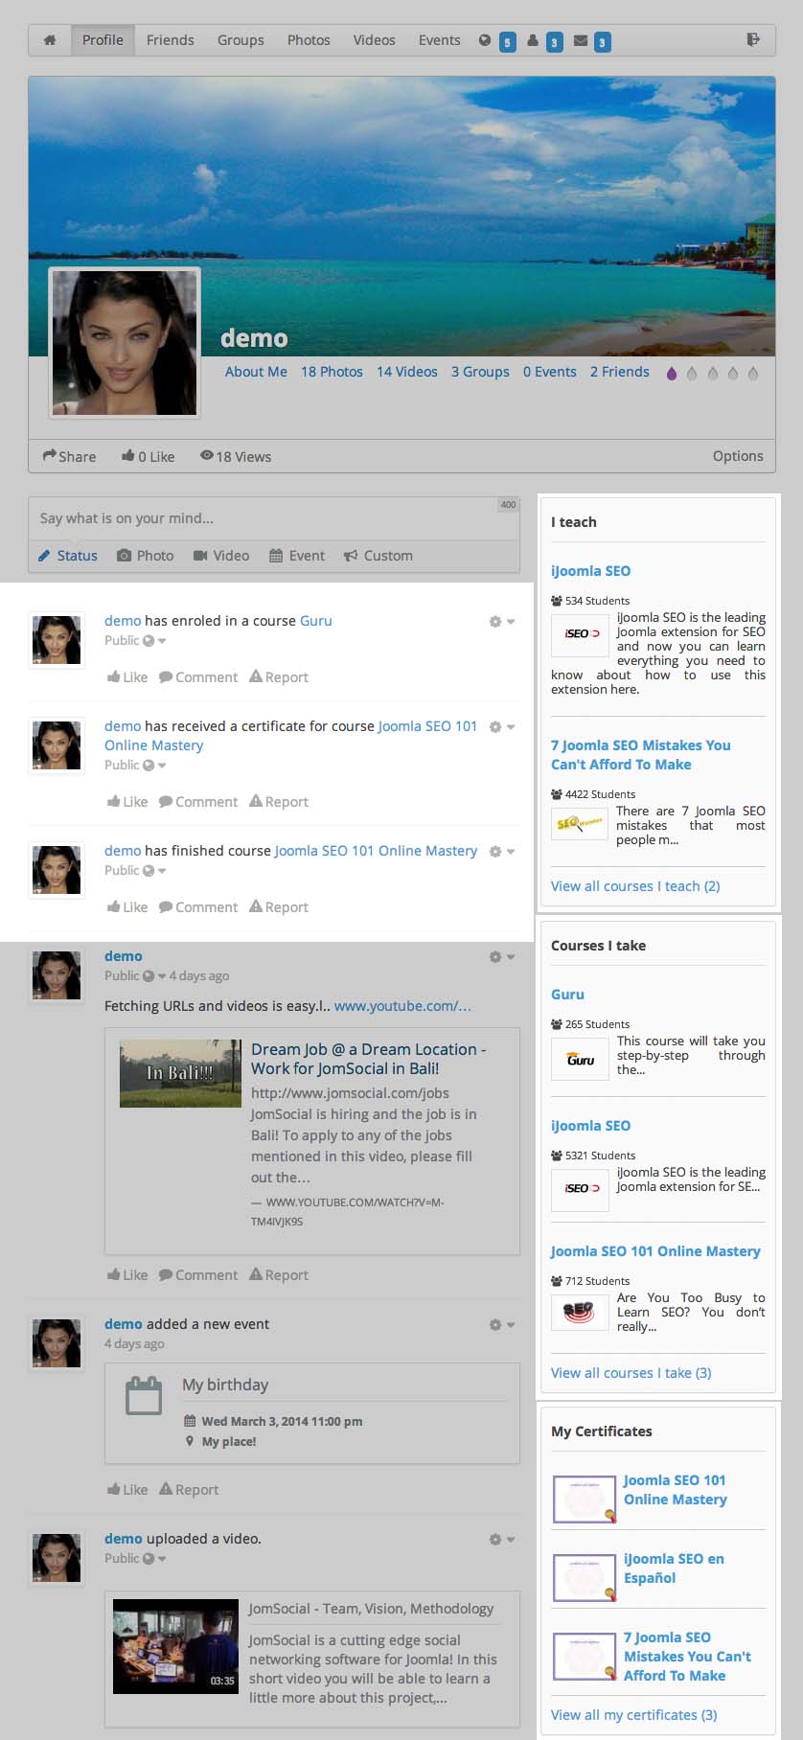Report the new event post

pos(189,1490)
